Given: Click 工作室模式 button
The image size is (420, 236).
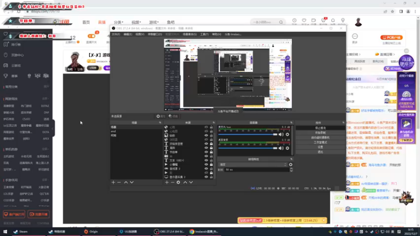Looking at the screenshot, I should tap(320, 142).
